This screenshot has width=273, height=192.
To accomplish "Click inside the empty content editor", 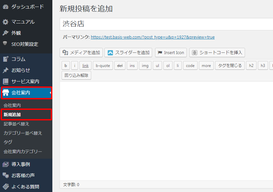I will coord(166,131).
